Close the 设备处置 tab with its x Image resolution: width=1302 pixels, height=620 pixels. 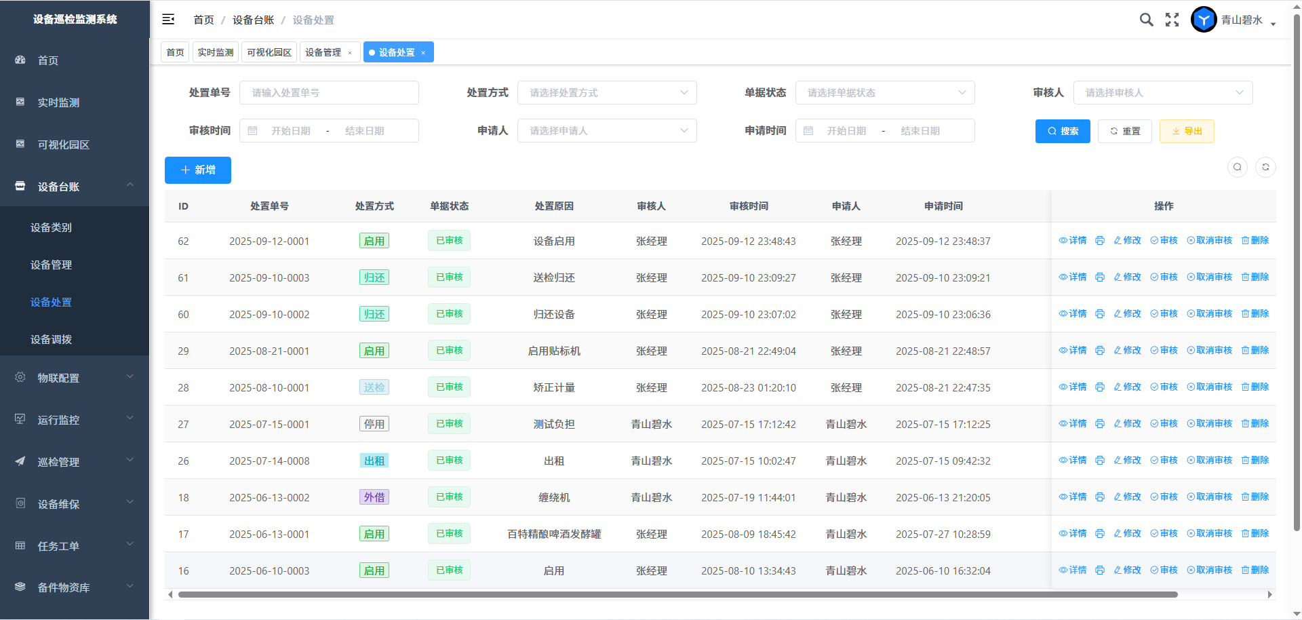(x=423, y=53)
